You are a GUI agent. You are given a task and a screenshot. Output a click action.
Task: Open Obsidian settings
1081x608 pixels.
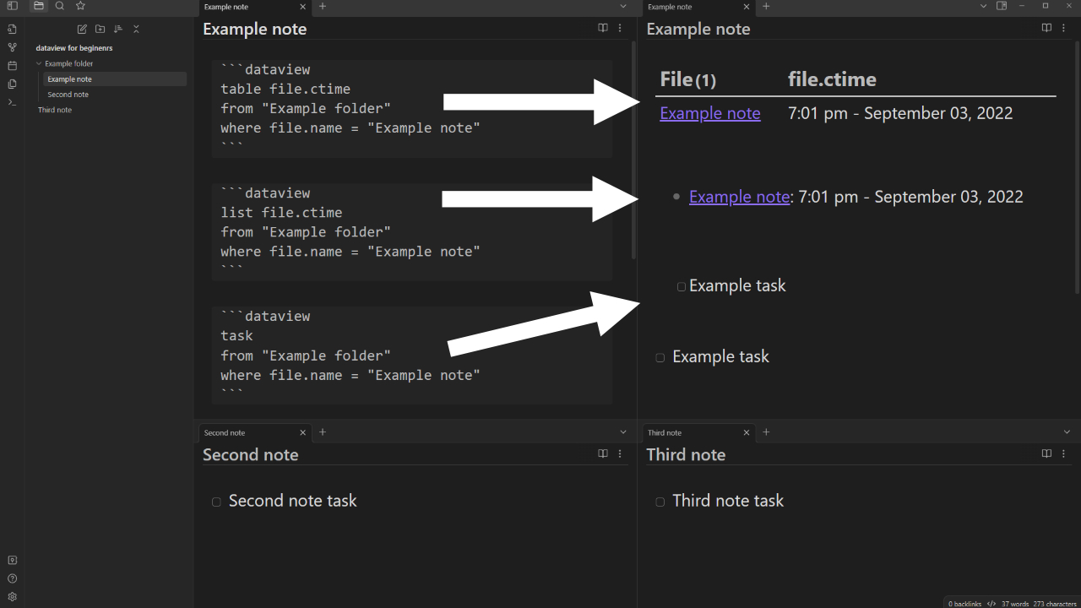click(x=12, y=597)
